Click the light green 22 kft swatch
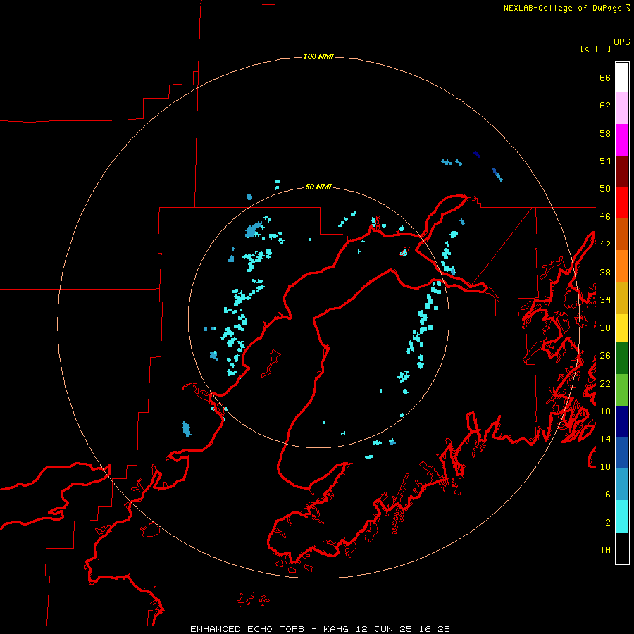This screenshot has height=634, width=634. (x=622, y=390)
